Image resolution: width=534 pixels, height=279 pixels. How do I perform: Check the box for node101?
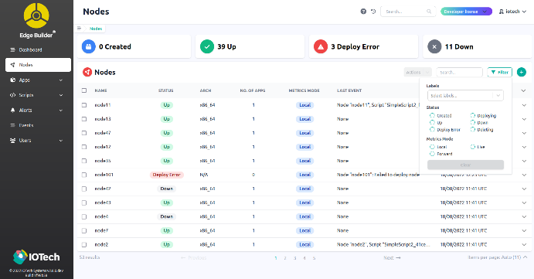[x=84, y=175]
